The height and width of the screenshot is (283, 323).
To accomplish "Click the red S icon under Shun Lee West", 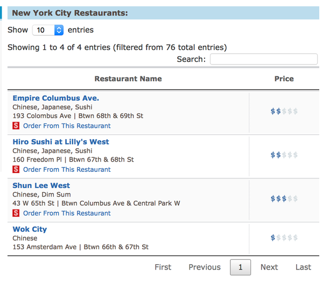I will [16, 213].
